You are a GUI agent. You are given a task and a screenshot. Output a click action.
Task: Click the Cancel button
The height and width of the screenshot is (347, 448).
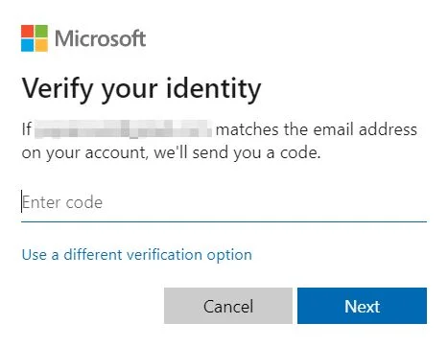(x=228, y=306)
